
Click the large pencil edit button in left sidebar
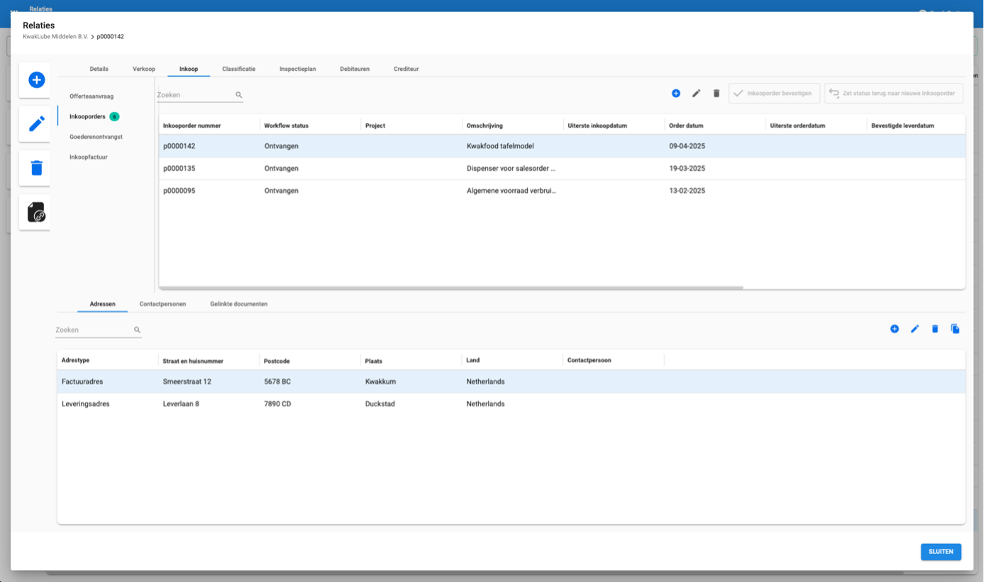pyautogui.click(x=36, y=124)
